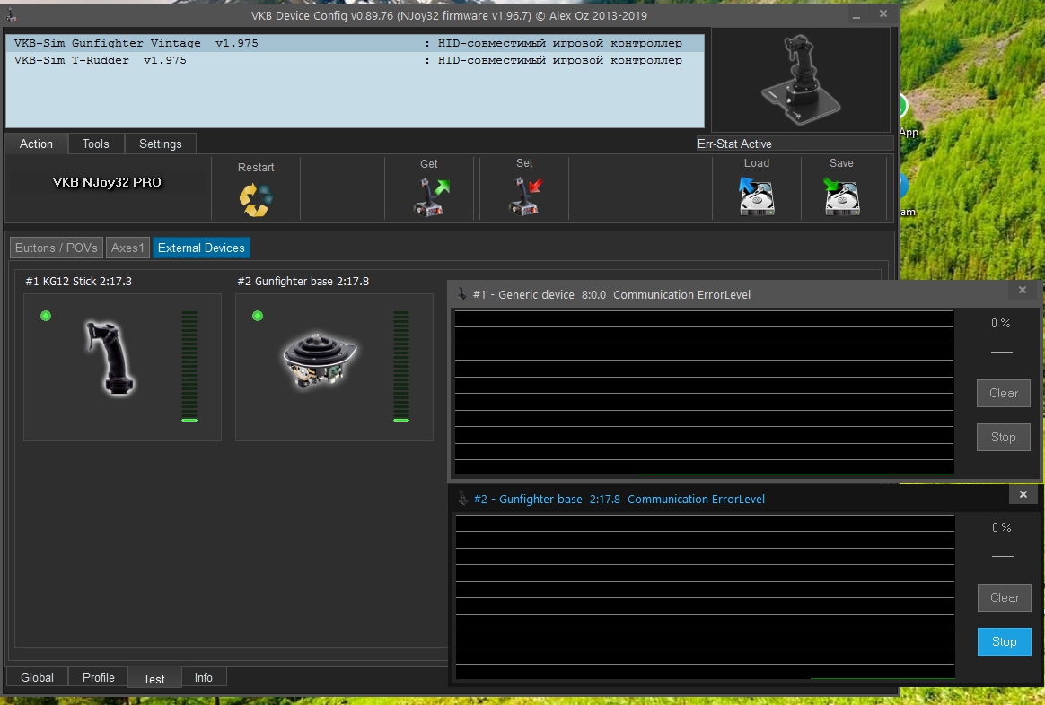The width and height of the screenshot is (1045, 705).
Task: Click the joystick icon in #1 Generic device window
Action: (461, 293)
